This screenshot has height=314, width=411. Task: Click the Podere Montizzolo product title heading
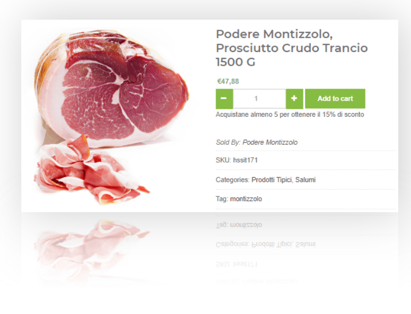292,48
